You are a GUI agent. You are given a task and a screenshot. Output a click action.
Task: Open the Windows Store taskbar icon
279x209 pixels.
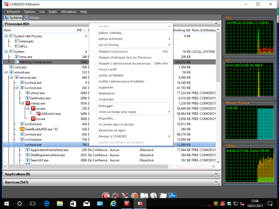73,204
